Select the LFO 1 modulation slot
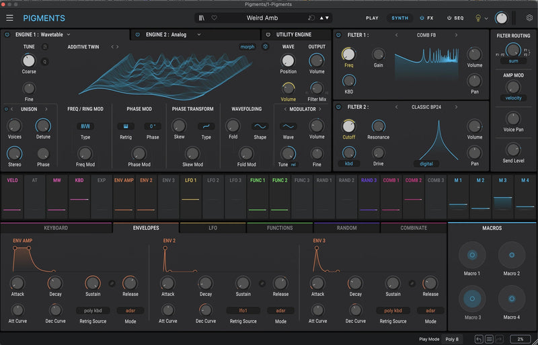The height and width of the screenshot is (345, 538). [x=190, y=196]
